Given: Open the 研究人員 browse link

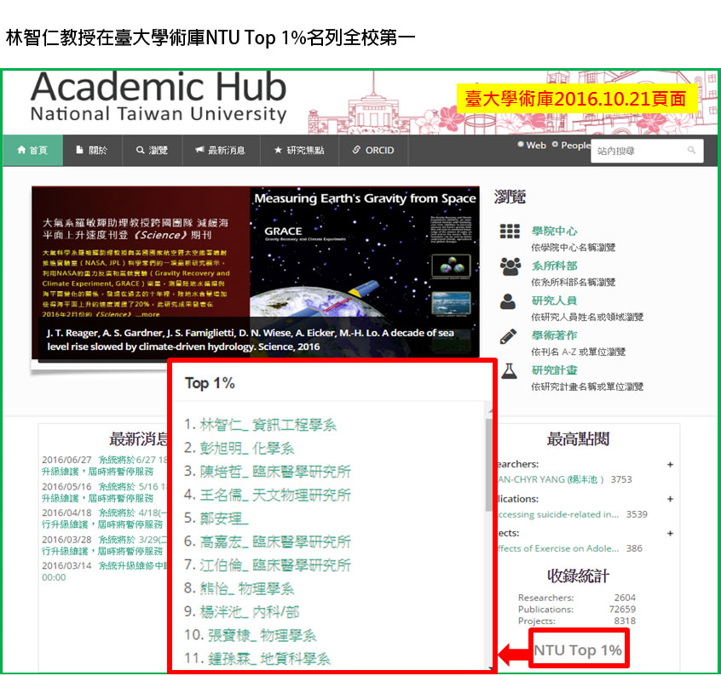Looking at the screenshot, I should coord(554,301).
